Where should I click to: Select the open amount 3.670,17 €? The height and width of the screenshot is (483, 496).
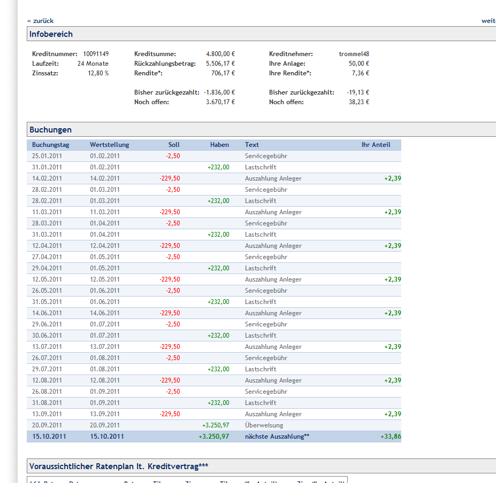pyautogui.click(x=220, y=102)
